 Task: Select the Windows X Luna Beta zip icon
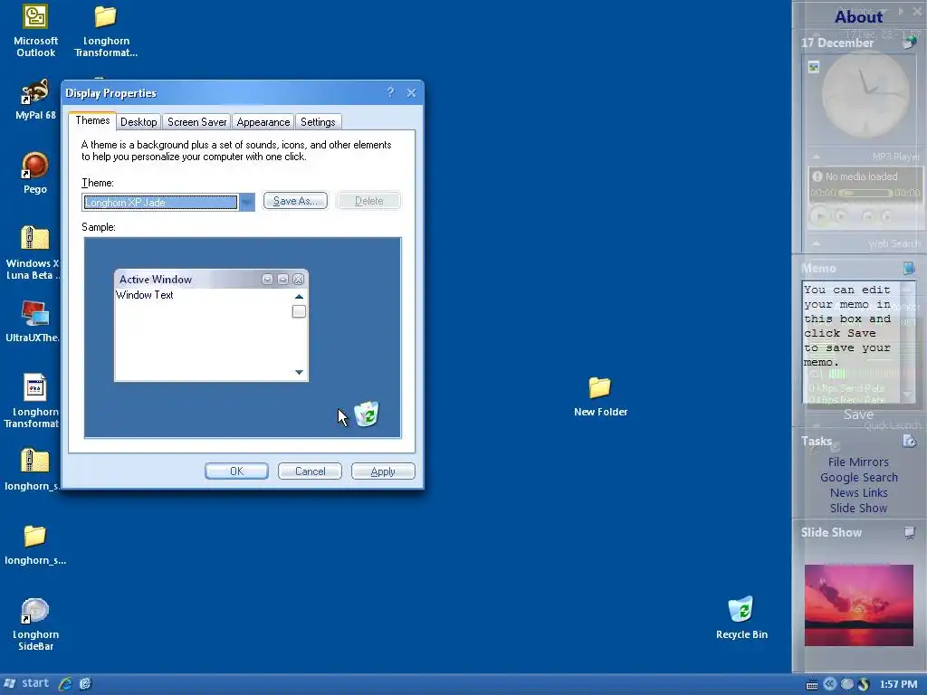(x=35, y=239)
